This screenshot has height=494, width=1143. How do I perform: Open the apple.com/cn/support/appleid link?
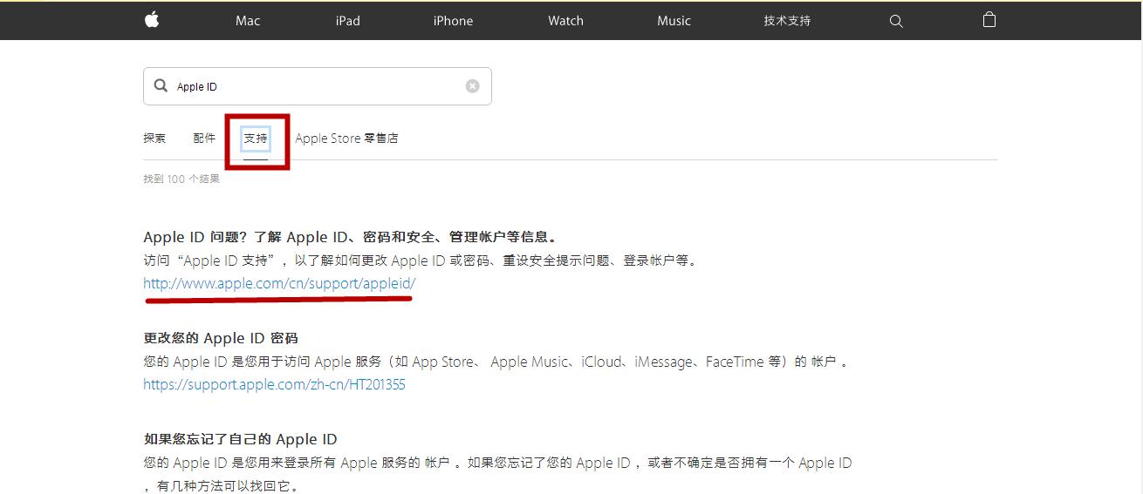point(279,283)
